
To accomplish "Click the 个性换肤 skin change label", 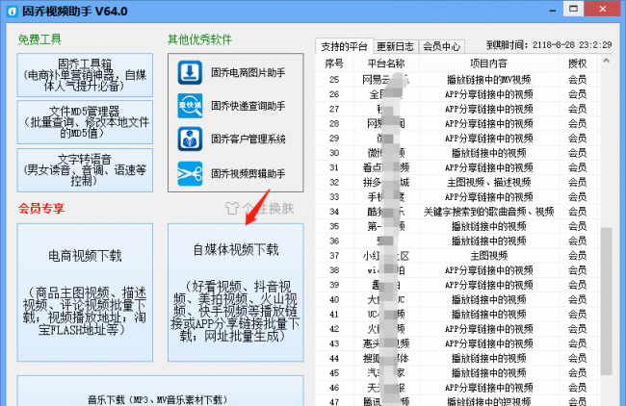I will [x=268, y=208].
